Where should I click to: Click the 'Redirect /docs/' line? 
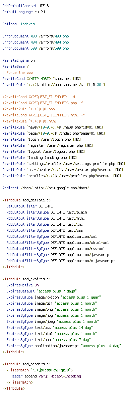coord(46,188)
